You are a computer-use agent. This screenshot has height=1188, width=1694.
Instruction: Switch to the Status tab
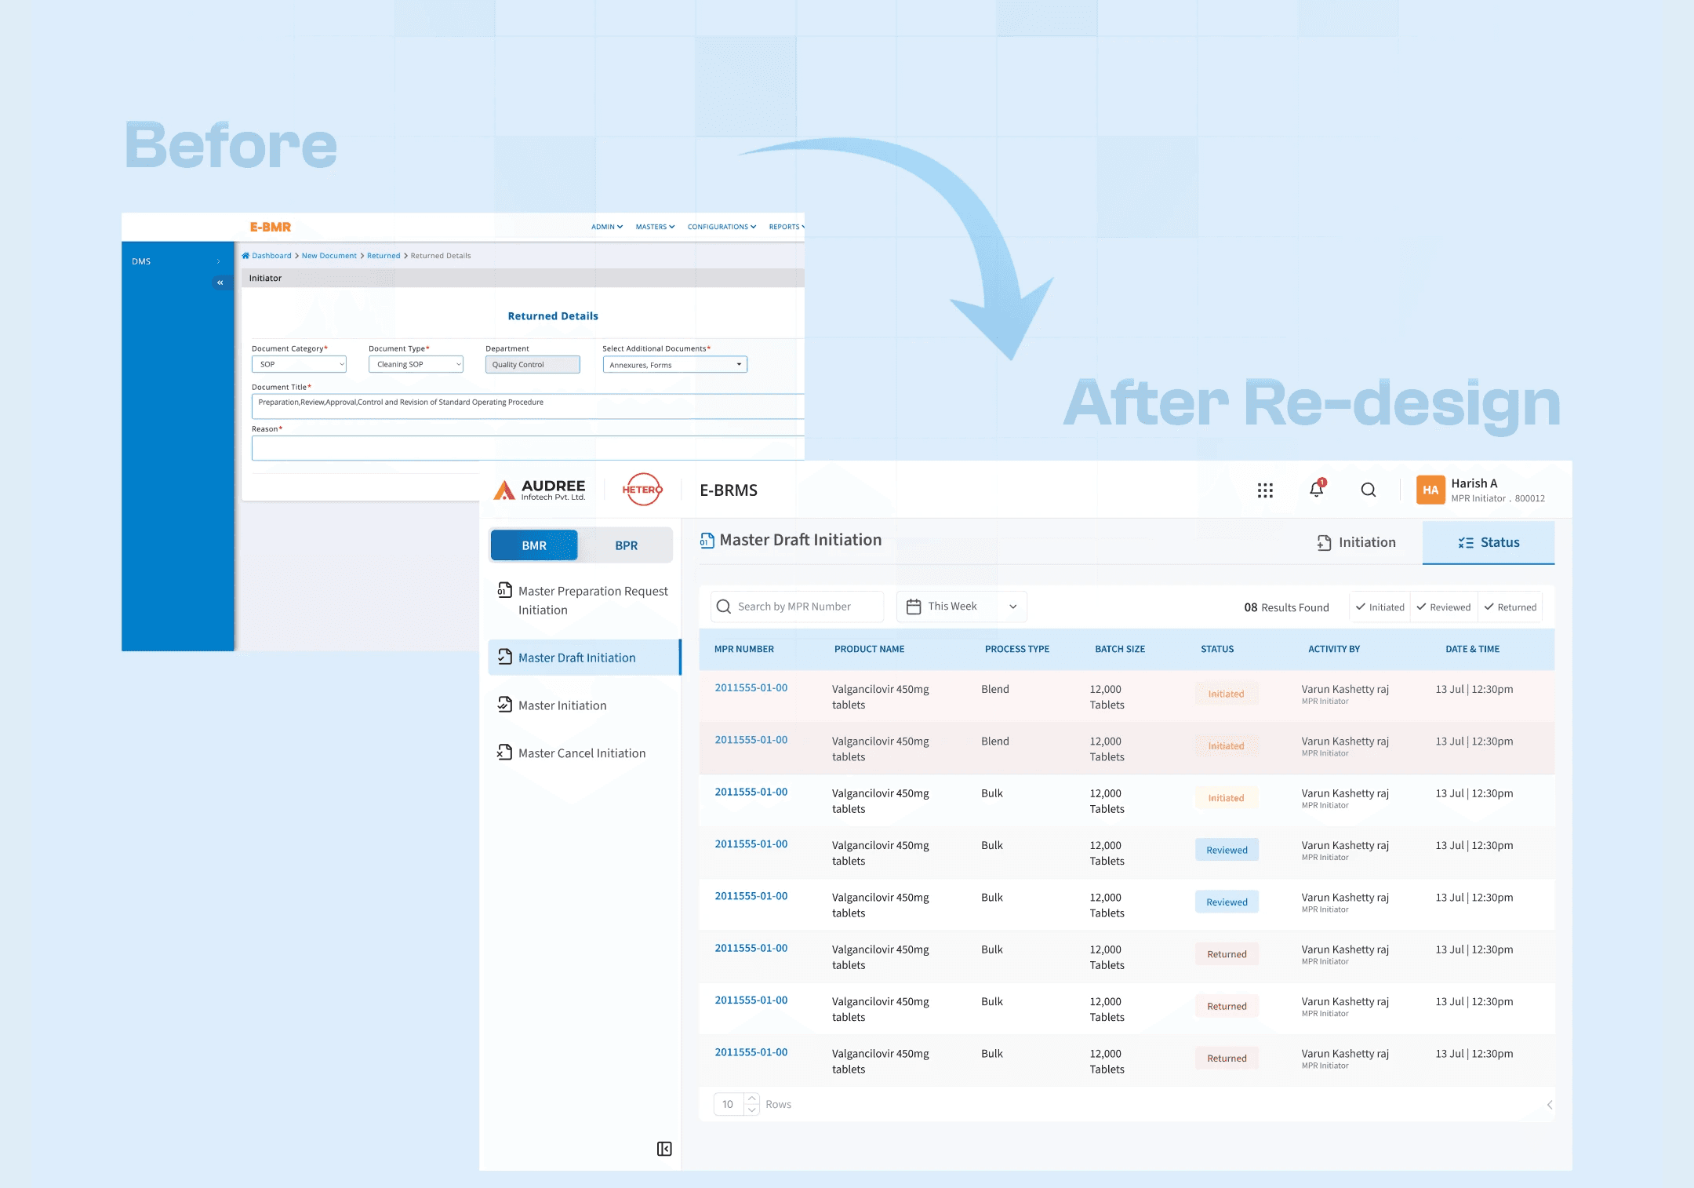point(1489,543)
